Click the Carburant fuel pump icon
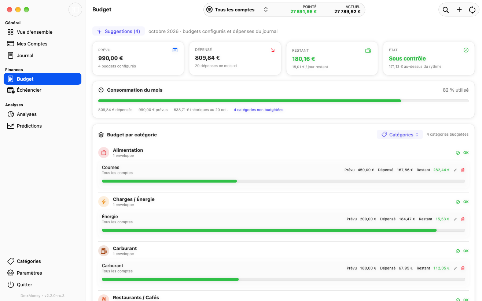Image resolution: width=482 pixels, height=301 pixels. click(x=104, y=251)
